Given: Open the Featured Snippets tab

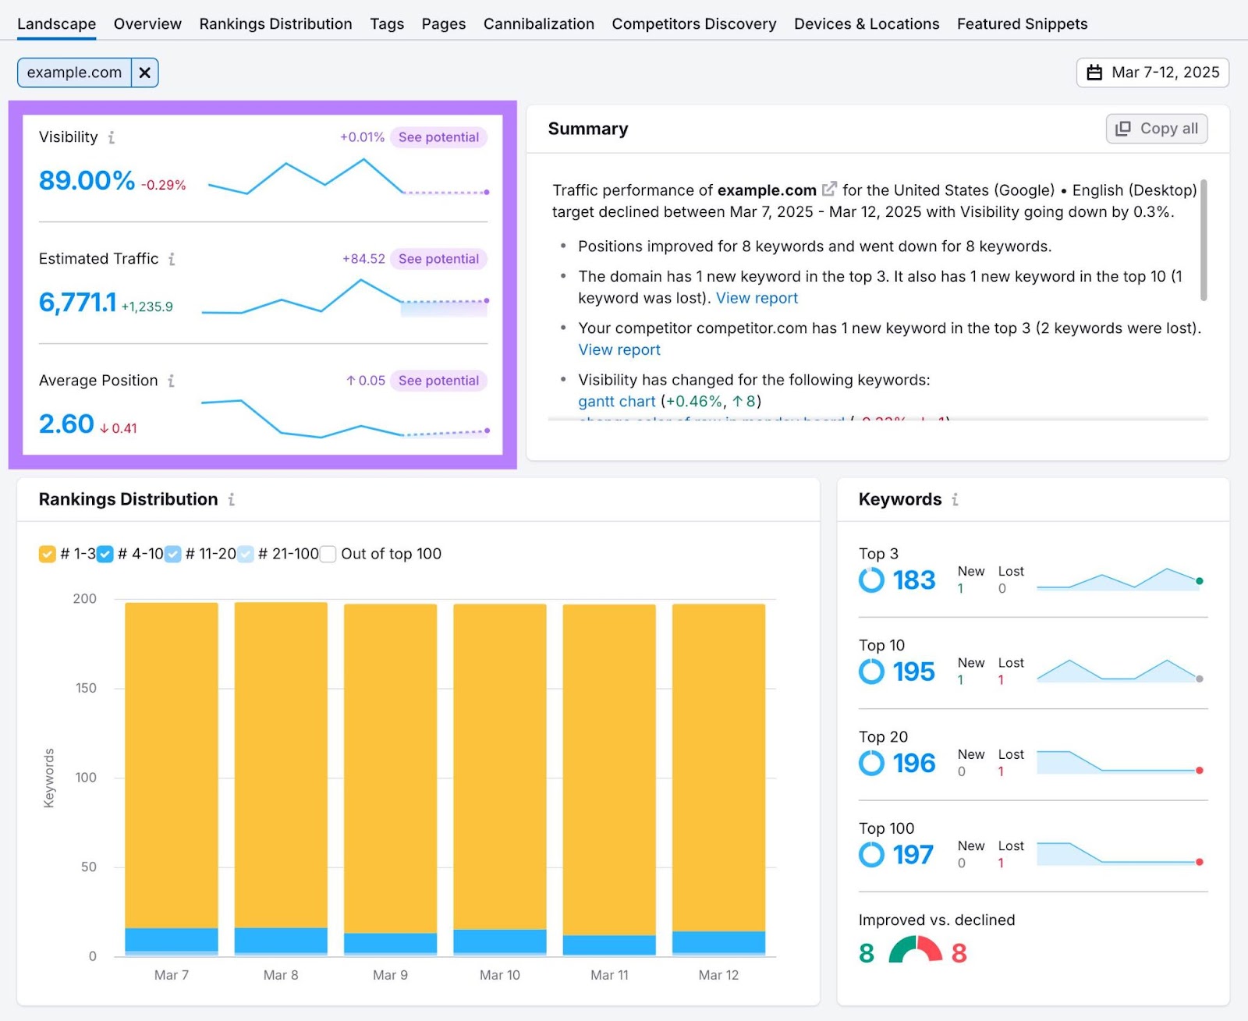Looking at the screenshot, I should coord(1022,24).
